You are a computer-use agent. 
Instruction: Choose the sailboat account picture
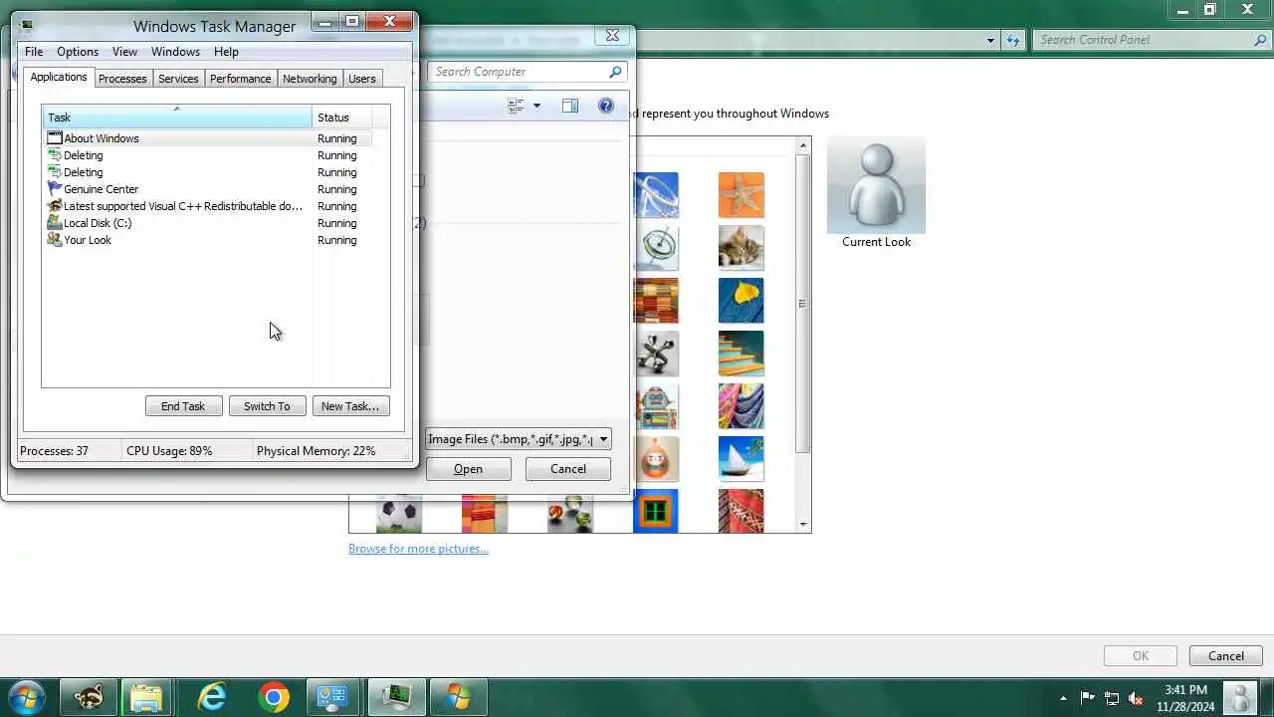click(x=742, y=459)
